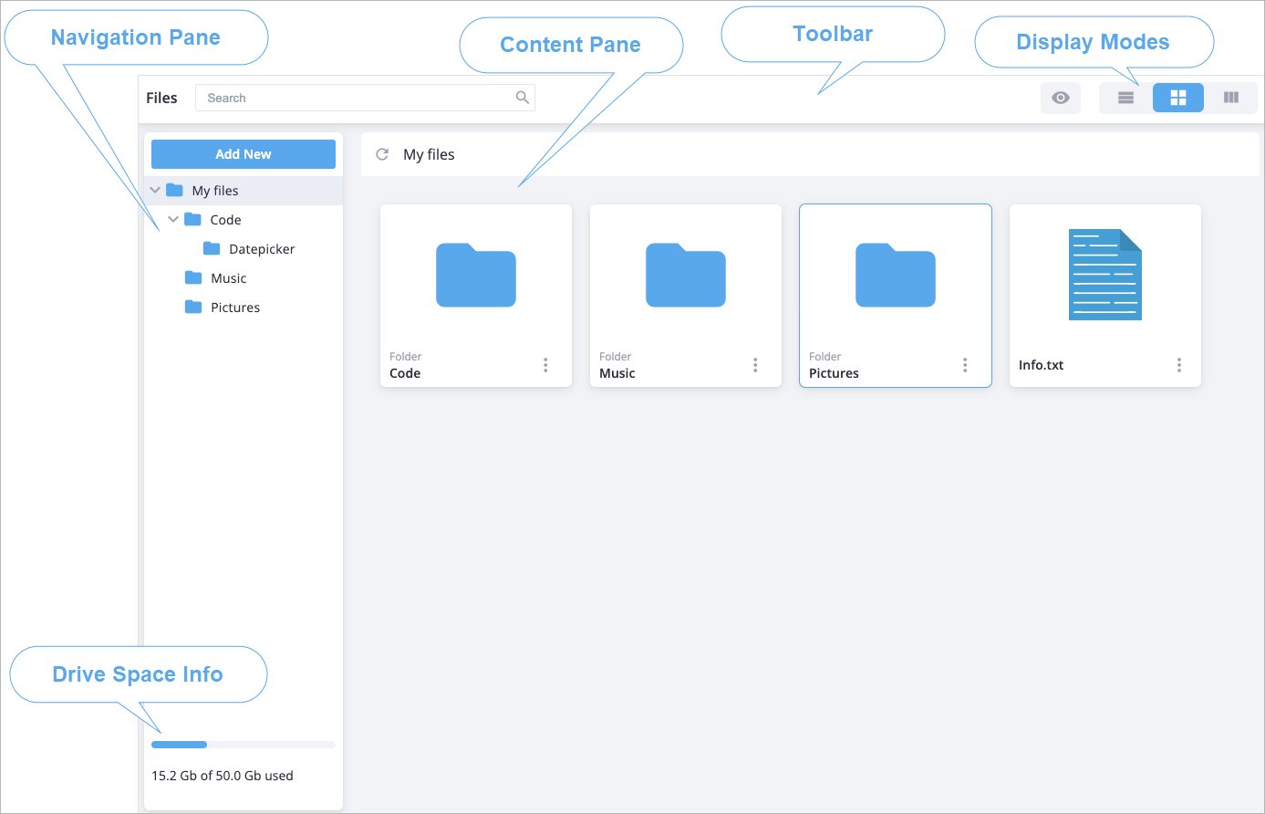1265x814 pixels.
Task: Click the drive space usage bar
Action: pos(244,745)
